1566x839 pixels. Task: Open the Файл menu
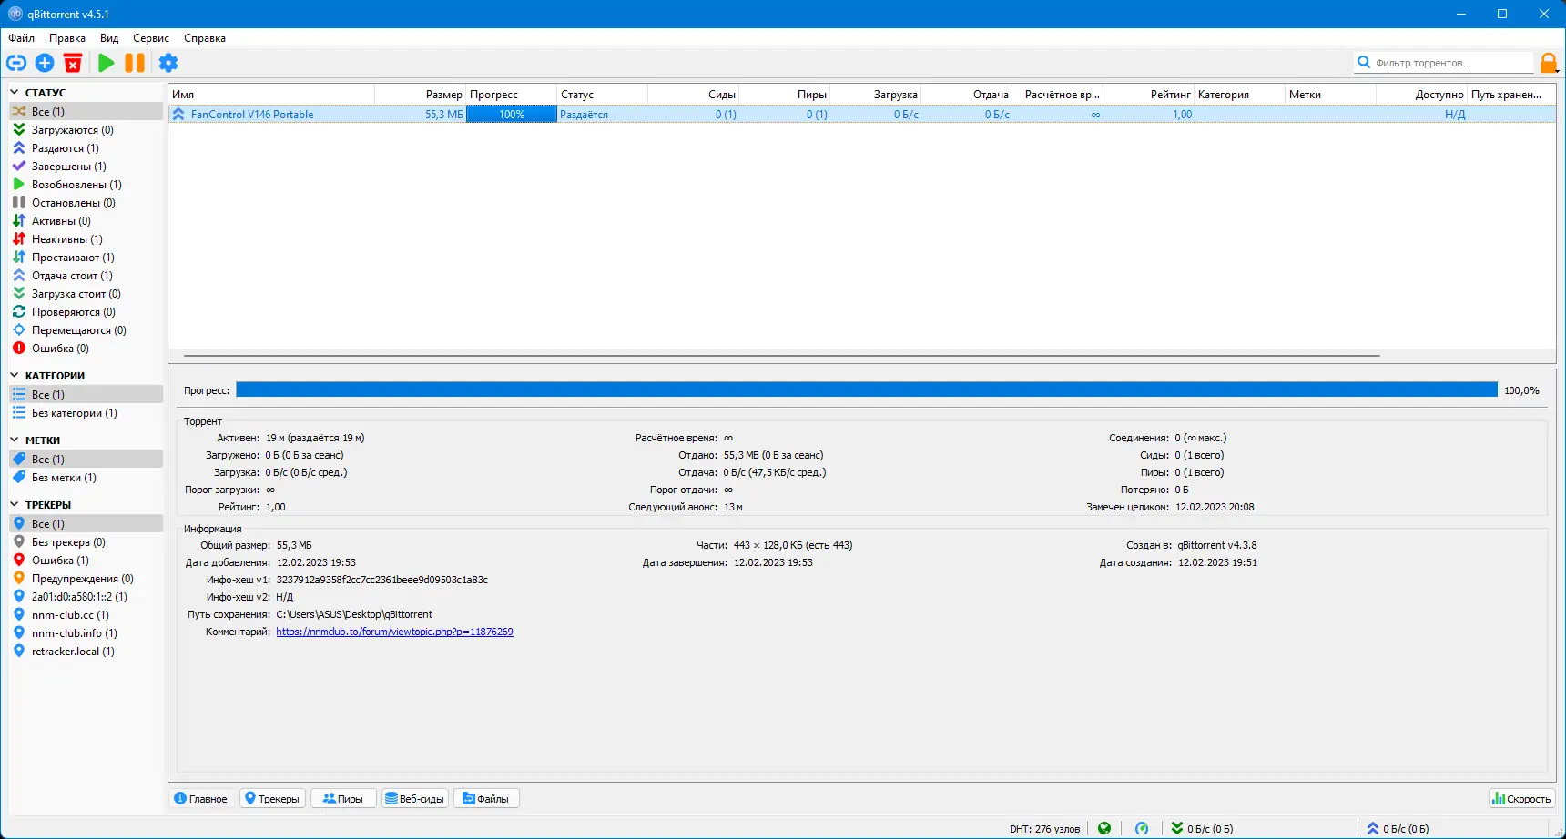click(x=21, y=38)
